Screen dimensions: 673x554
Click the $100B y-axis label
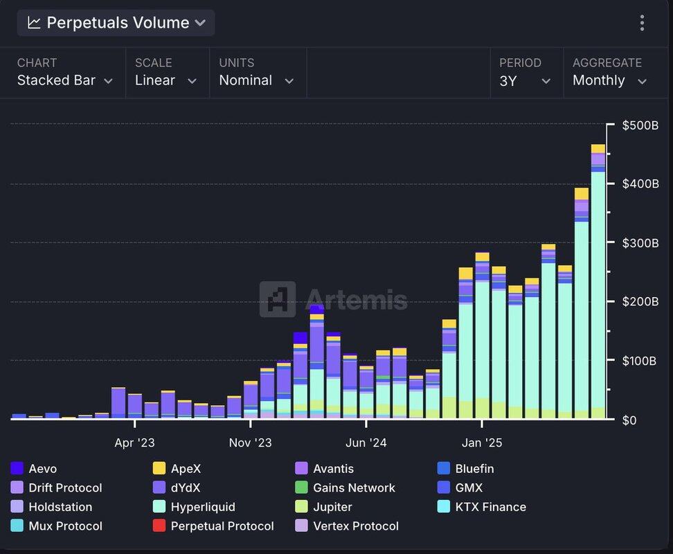pyautogui.click(x=639, y=361)
